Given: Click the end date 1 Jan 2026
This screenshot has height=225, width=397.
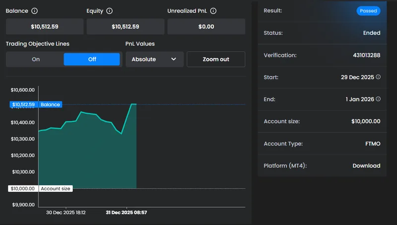Looking at the screenshot, I should pos(359,99).
